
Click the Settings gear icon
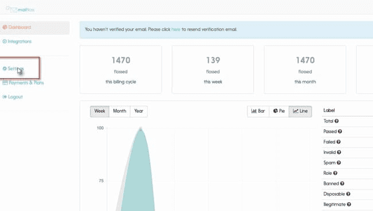pos(5,68)
